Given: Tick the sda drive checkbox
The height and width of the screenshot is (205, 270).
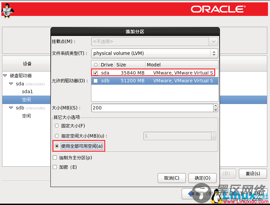Looking at the screenshot, I should [95, 73].
